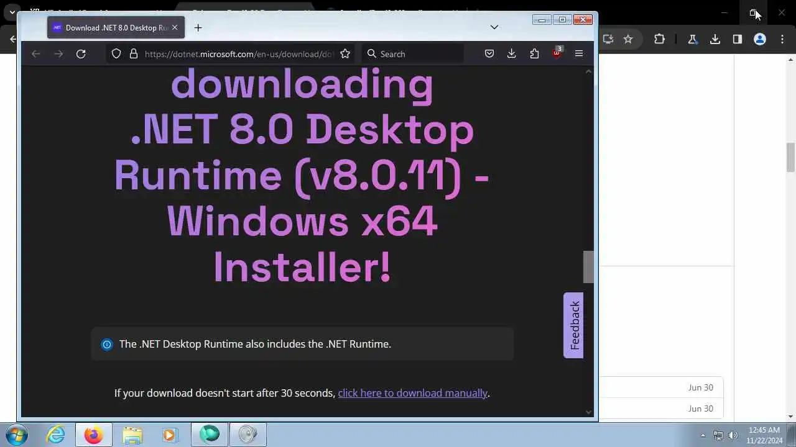
Task: Save page to Pocket
Action: [489, 54]
